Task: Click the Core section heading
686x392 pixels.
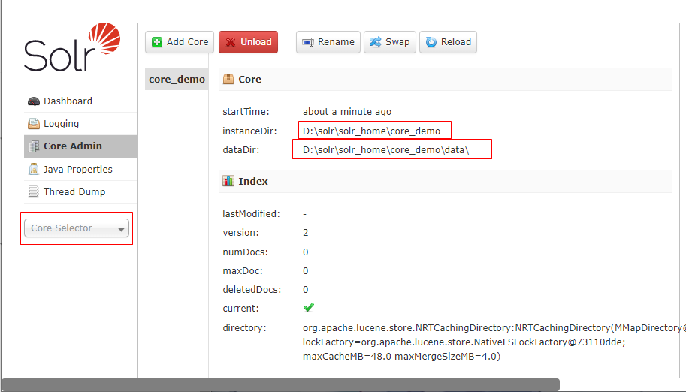Action: pos(249,79)
